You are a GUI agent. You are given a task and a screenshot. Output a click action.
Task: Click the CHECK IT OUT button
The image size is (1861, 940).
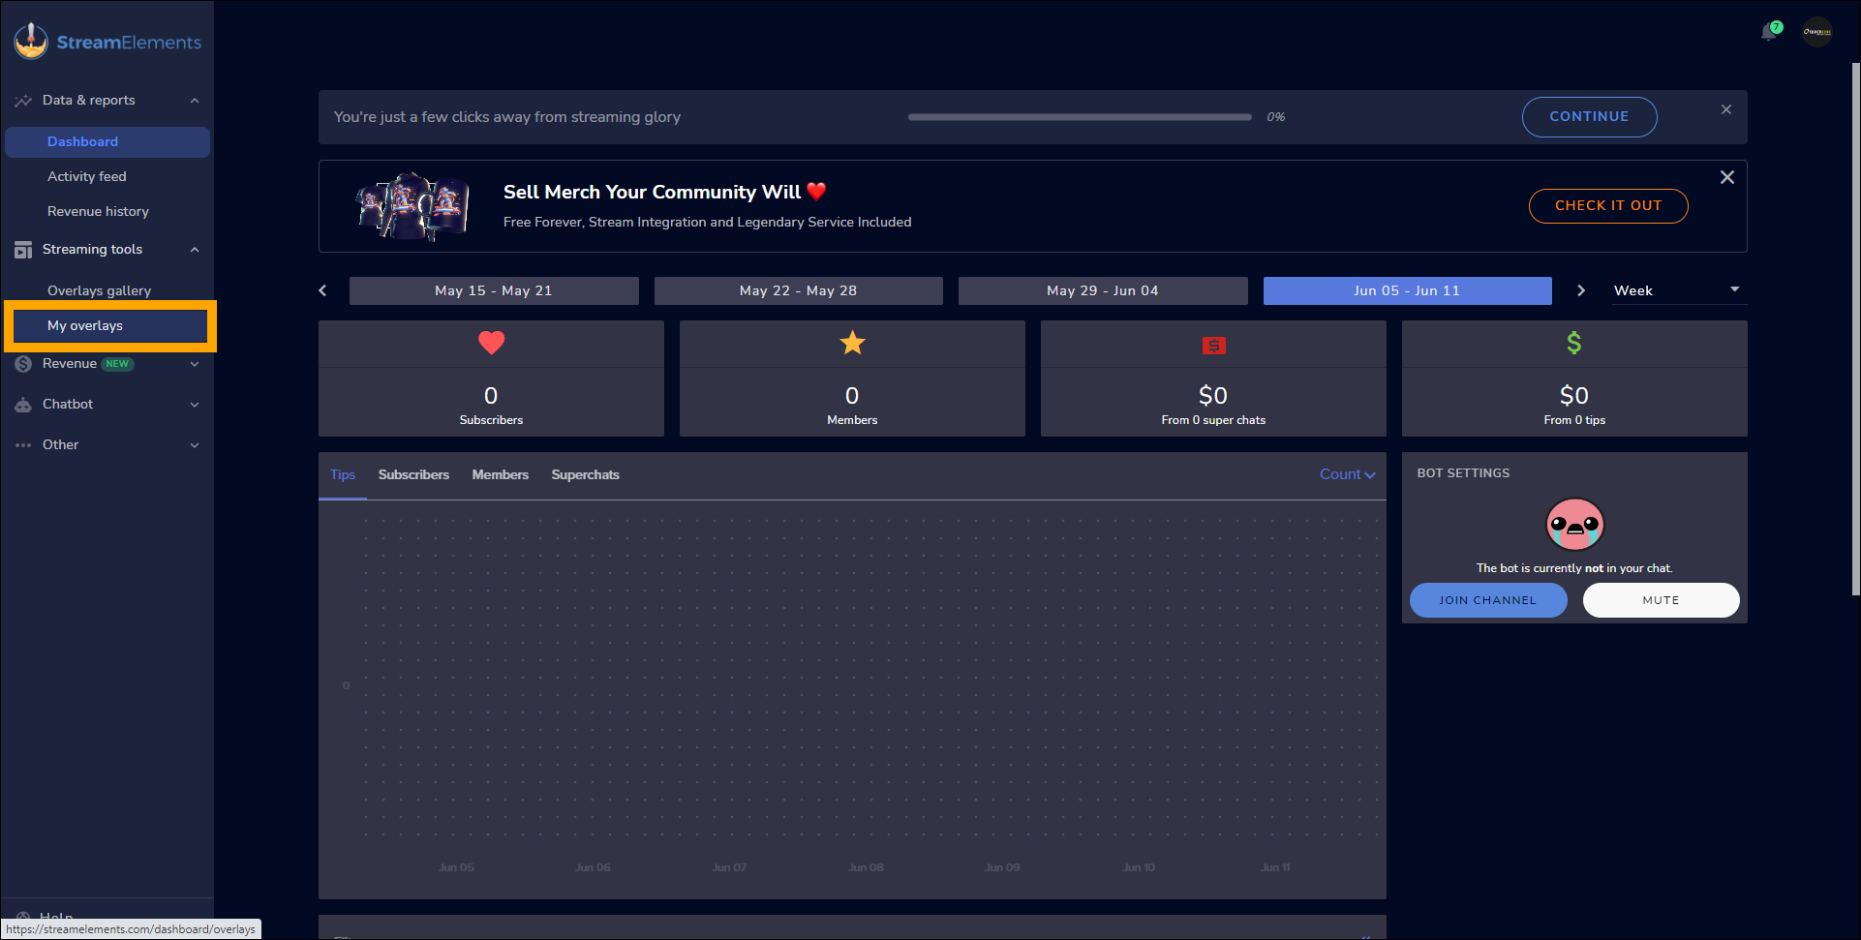coord(1607,206)
